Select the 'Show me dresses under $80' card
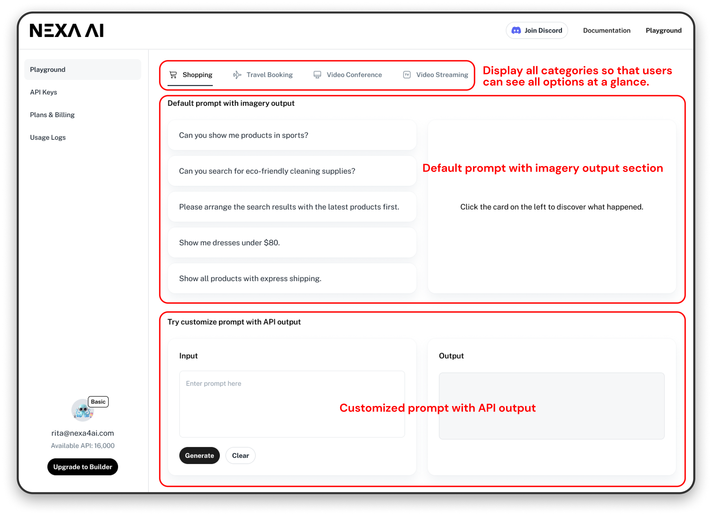711x515 pixels. [292, 243]
